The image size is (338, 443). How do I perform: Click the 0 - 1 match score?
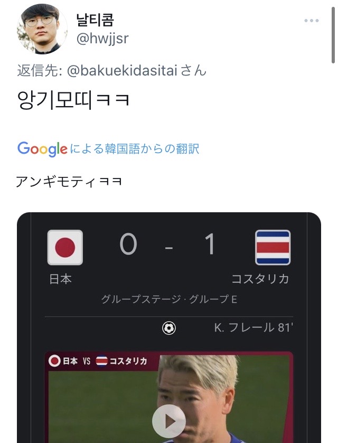tap(168, 244)
